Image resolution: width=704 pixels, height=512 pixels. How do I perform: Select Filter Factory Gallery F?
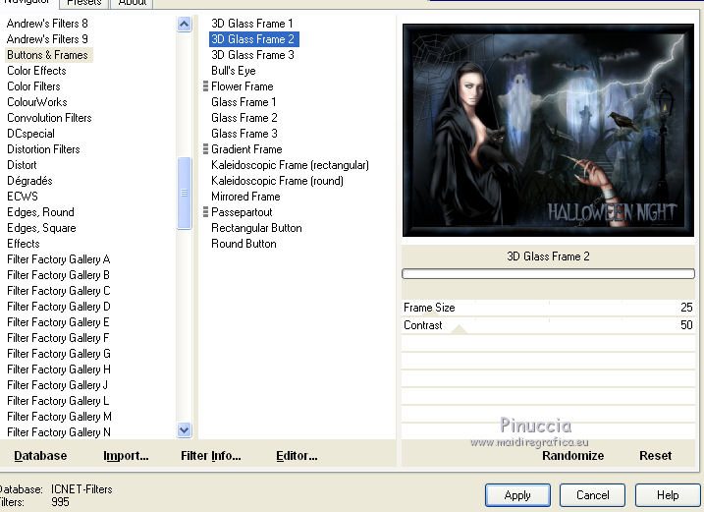pyautogui.click(x=58, y=338)
